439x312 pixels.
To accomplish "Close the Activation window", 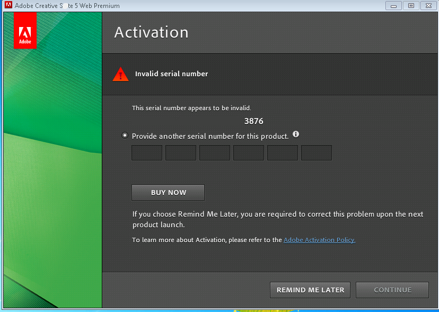I will [428, 6].
